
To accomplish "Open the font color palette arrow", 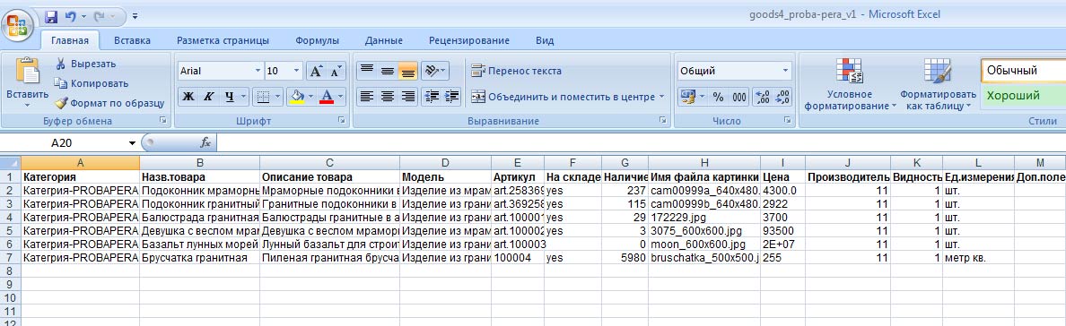I will [341, 97].
